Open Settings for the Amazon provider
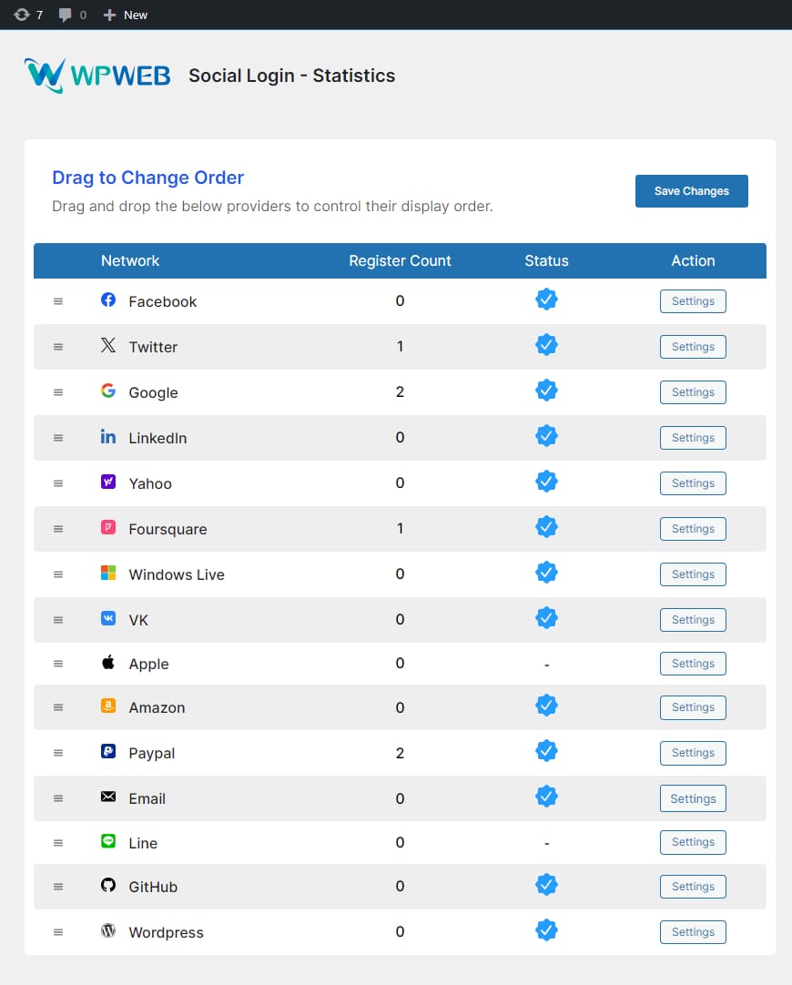 coord(693,707)
